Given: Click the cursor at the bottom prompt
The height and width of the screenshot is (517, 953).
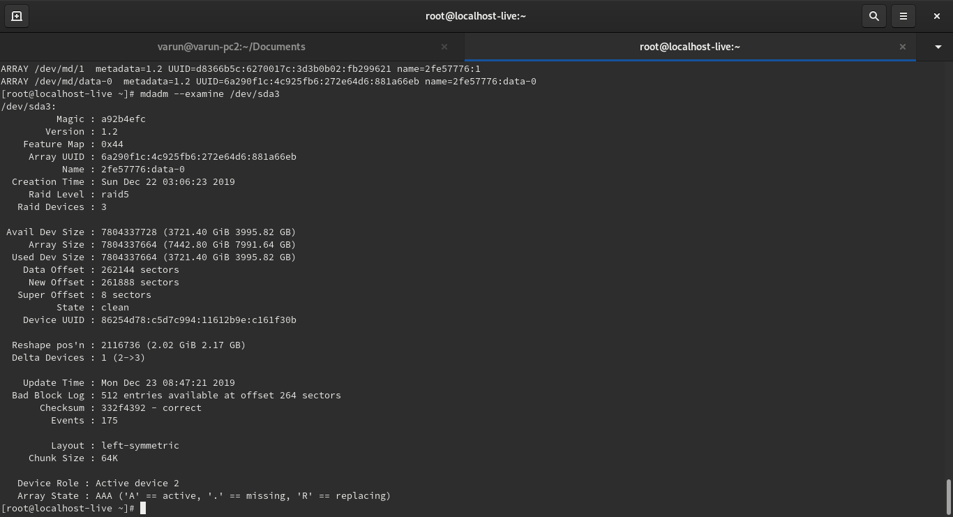Looking at the screenshot, I should [x=143, y=509].
